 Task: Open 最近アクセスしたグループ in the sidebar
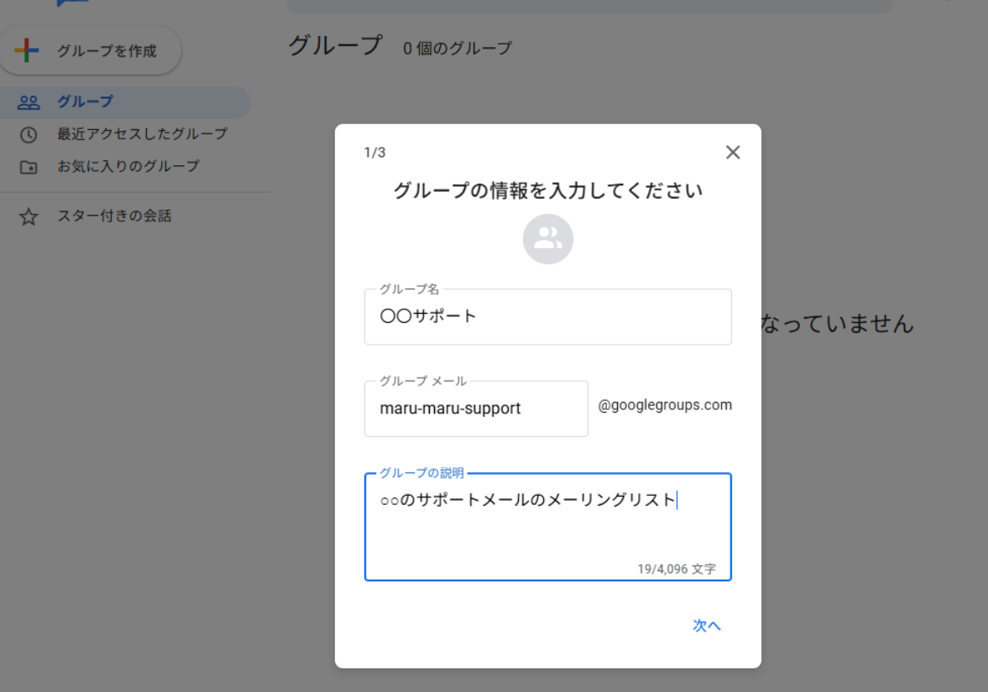click(x=142, y=134)
